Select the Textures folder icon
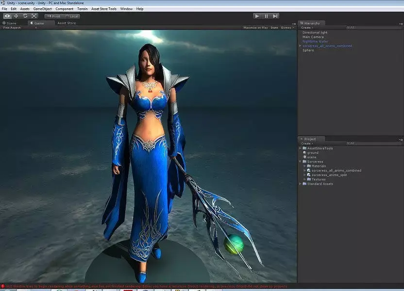404x291 pixels. coord(309,179)
